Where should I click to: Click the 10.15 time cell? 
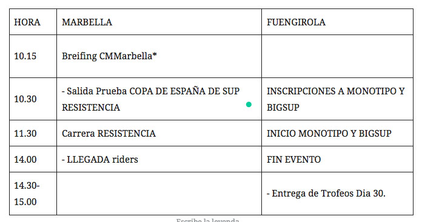click(x=33, y=56)
